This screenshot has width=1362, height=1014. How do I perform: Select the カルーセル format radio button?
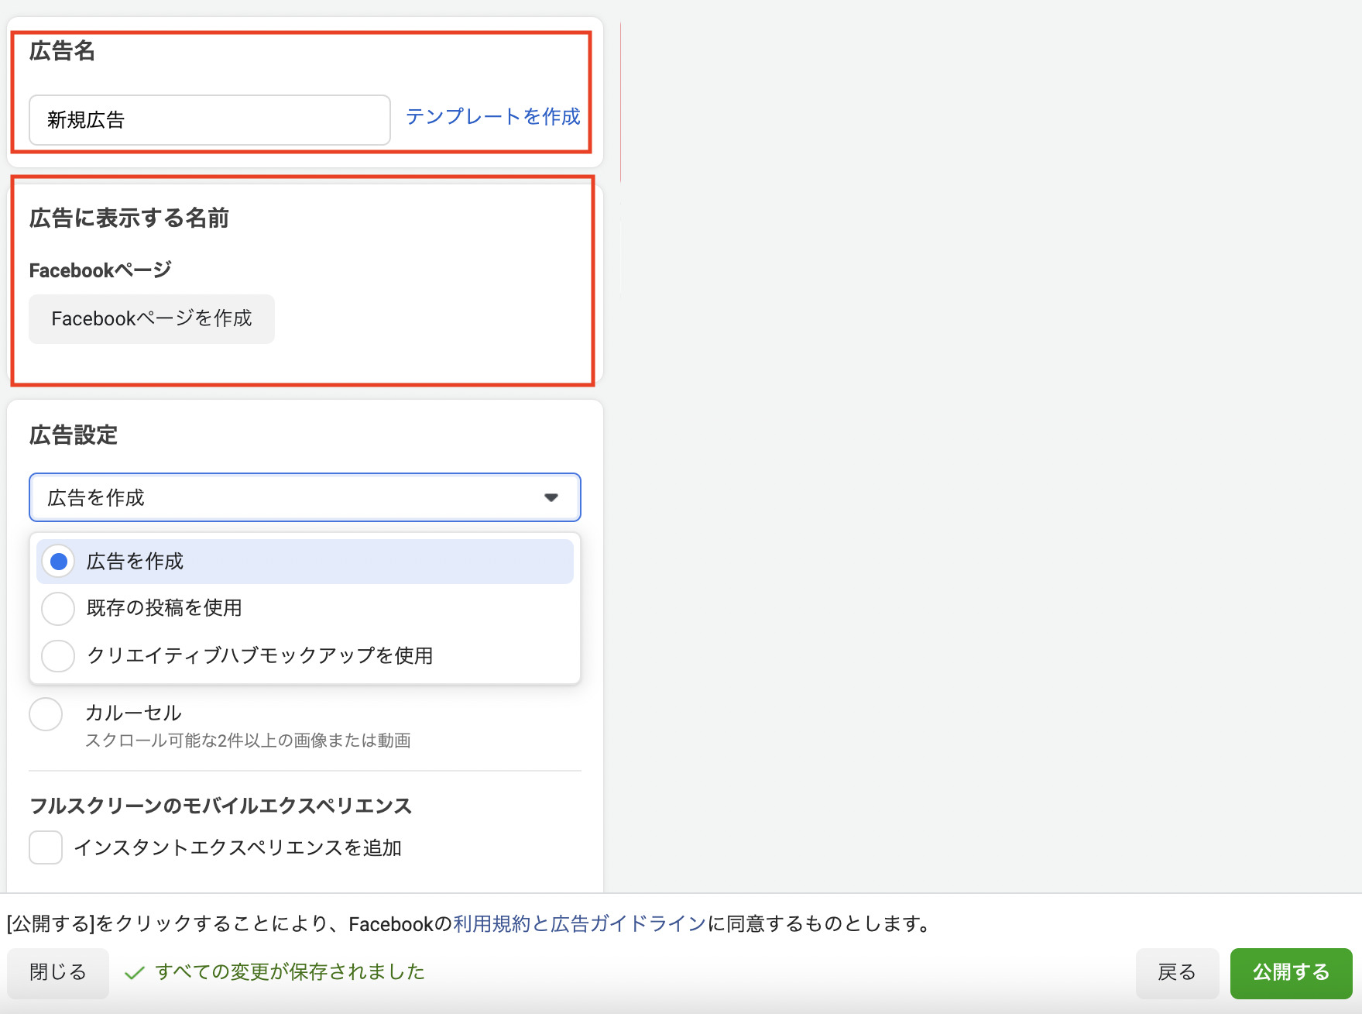(46, 714)
